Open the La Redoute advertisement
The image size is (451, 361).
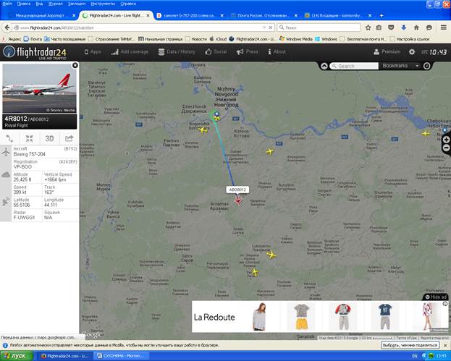click(x=320, y=317)
